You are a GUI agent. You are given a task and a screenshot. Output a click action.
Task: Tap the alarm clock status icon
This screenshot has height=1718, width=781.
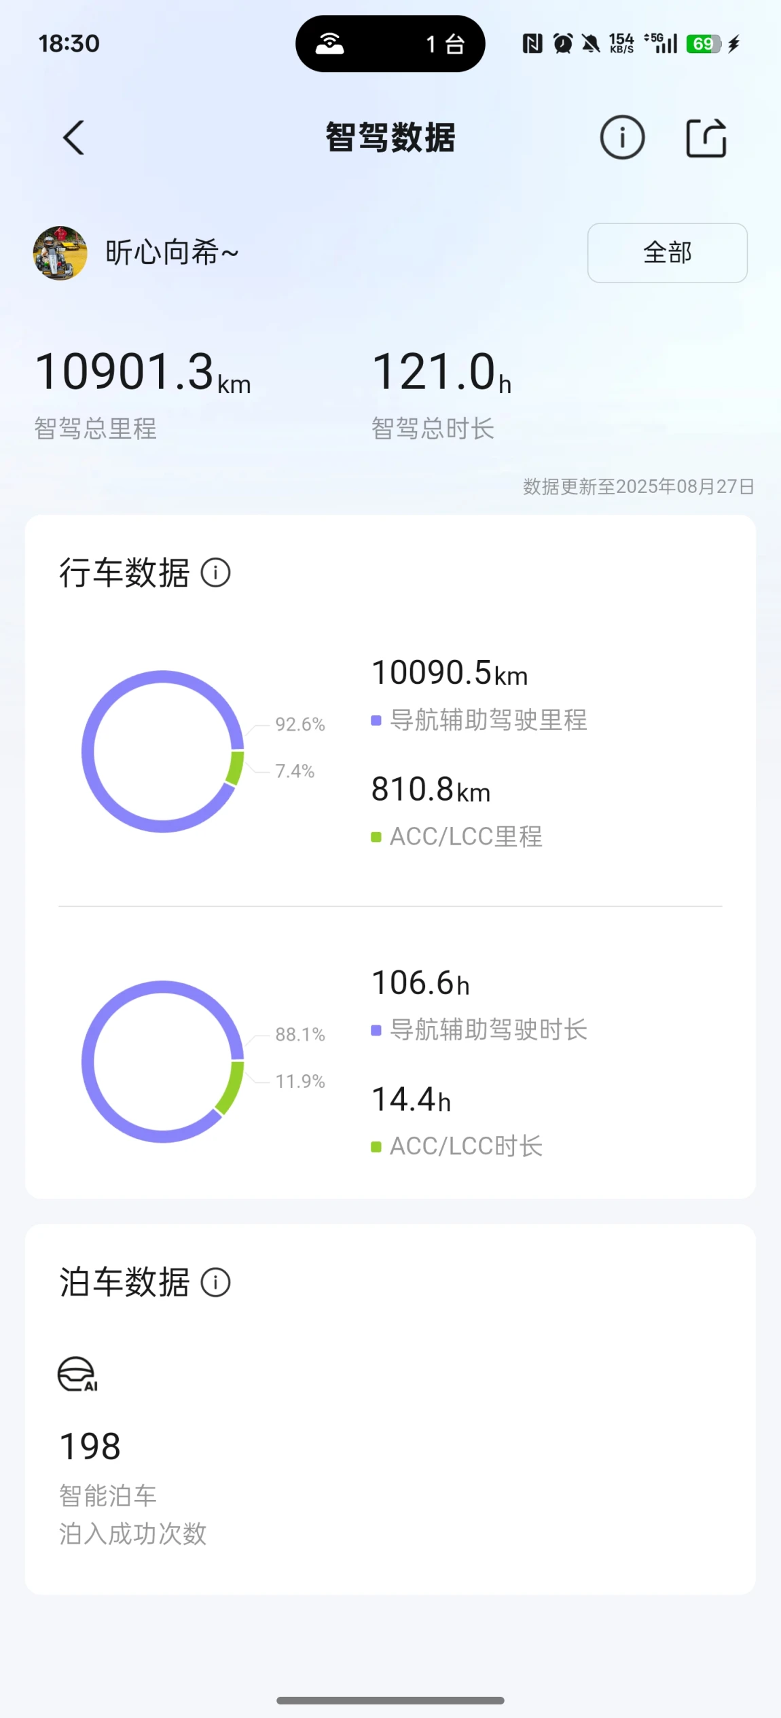[562, 44]
